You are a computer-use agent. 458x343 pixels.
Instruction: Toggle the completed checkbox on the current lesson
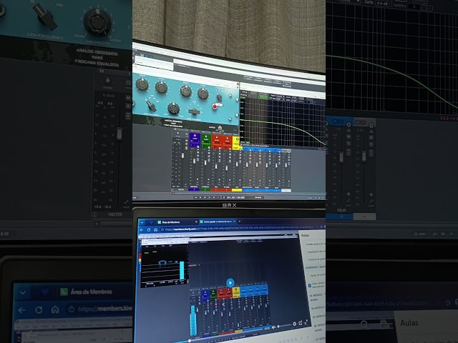point(310,286)
